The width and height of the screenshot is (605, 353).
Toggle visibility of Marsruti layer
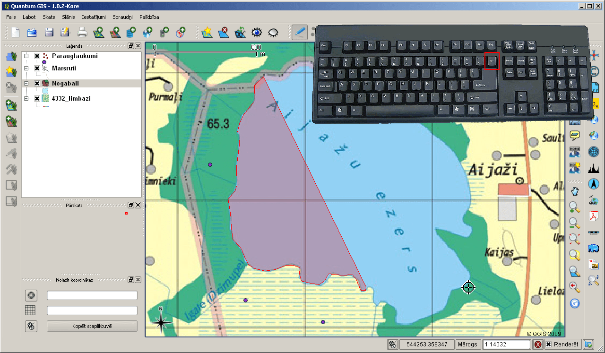(x=37, y=69)
